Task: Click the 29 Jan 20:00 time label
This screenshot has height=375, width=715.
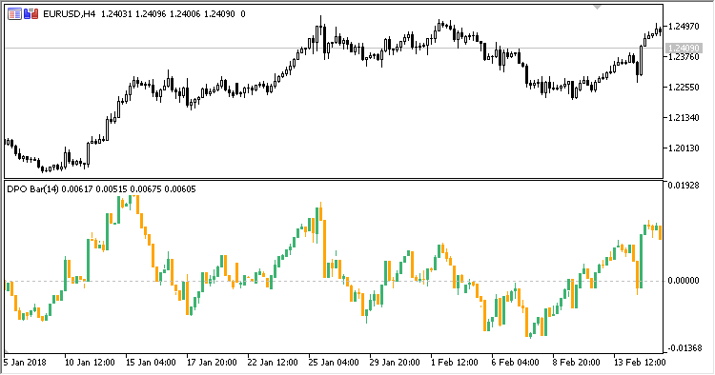Action: tap(395, 363)
